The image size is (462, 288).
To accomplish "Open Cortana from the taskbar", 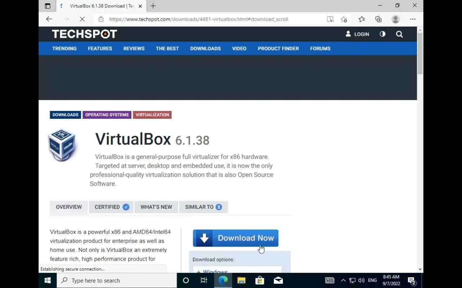I will (x=186, y=280).
